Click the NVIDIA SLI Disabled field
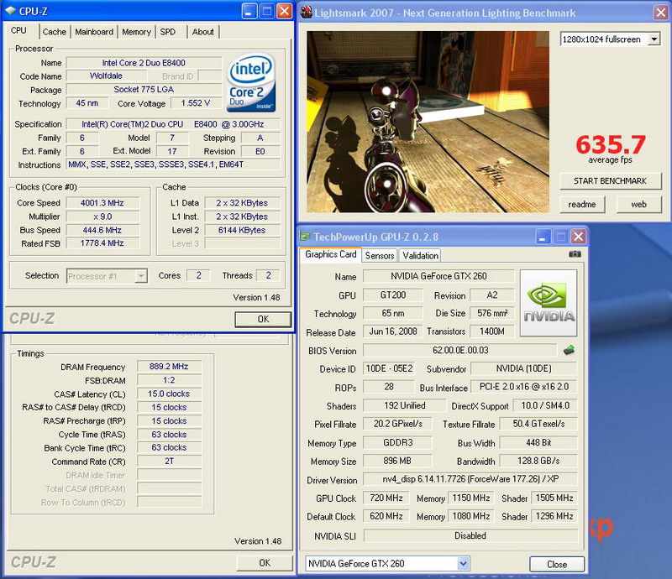The image size is (672, 579). [470, 535]
